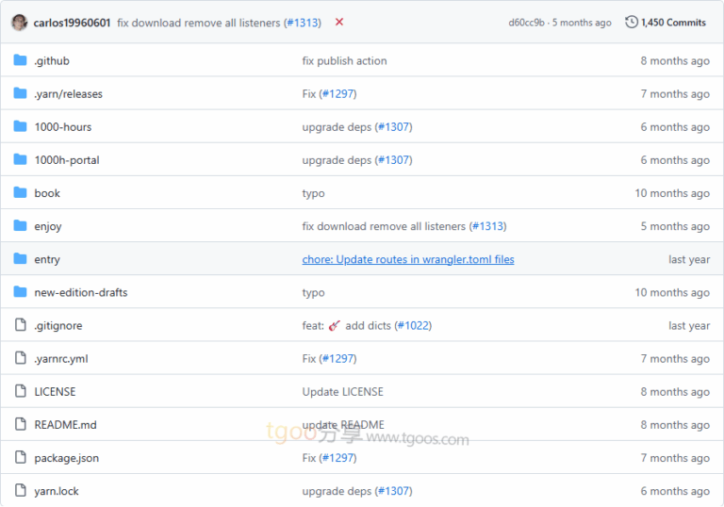This screenshot has height=507, width=724.
Task: View all 1,450 Commits
Action: pos(673,23)
